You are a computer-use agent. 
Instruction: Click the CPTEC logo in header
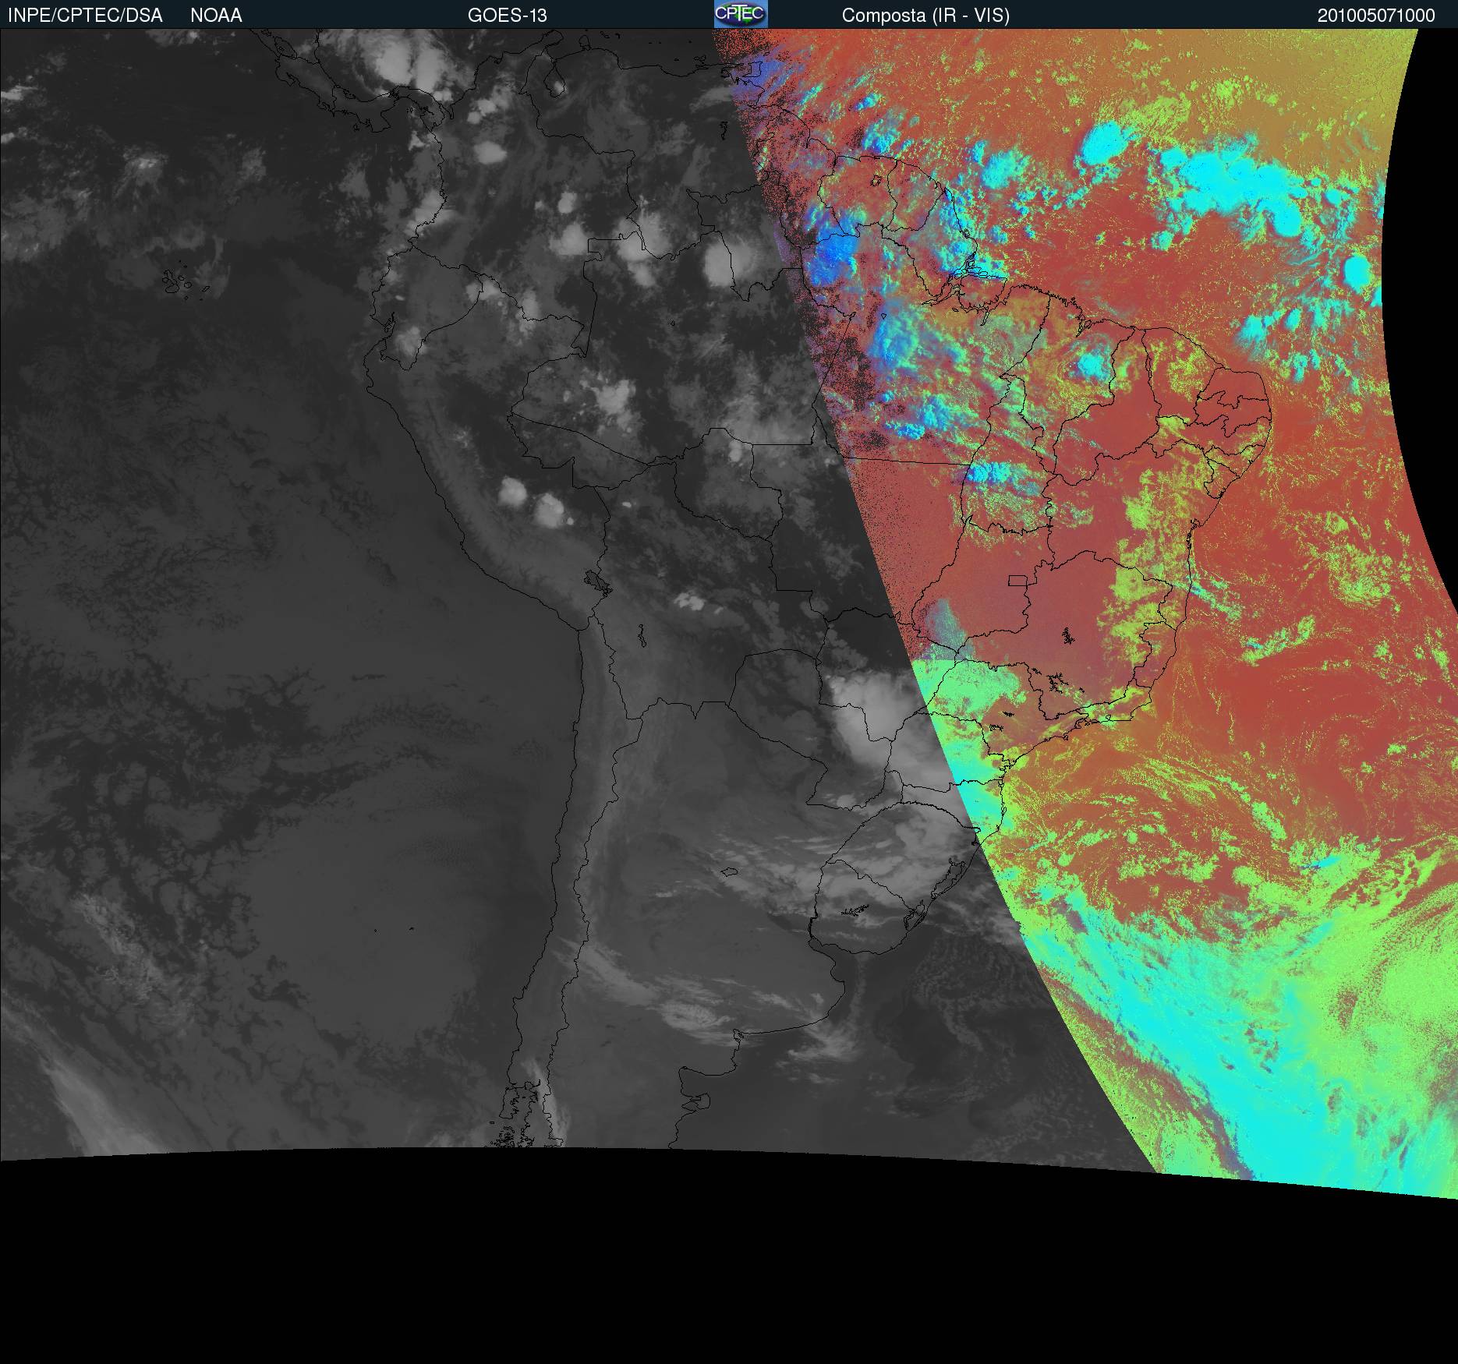(741, 14)
